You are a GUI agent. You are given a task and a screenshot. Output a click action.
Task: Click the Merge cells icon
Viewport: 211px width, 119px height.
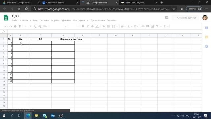tap(113, 26)
